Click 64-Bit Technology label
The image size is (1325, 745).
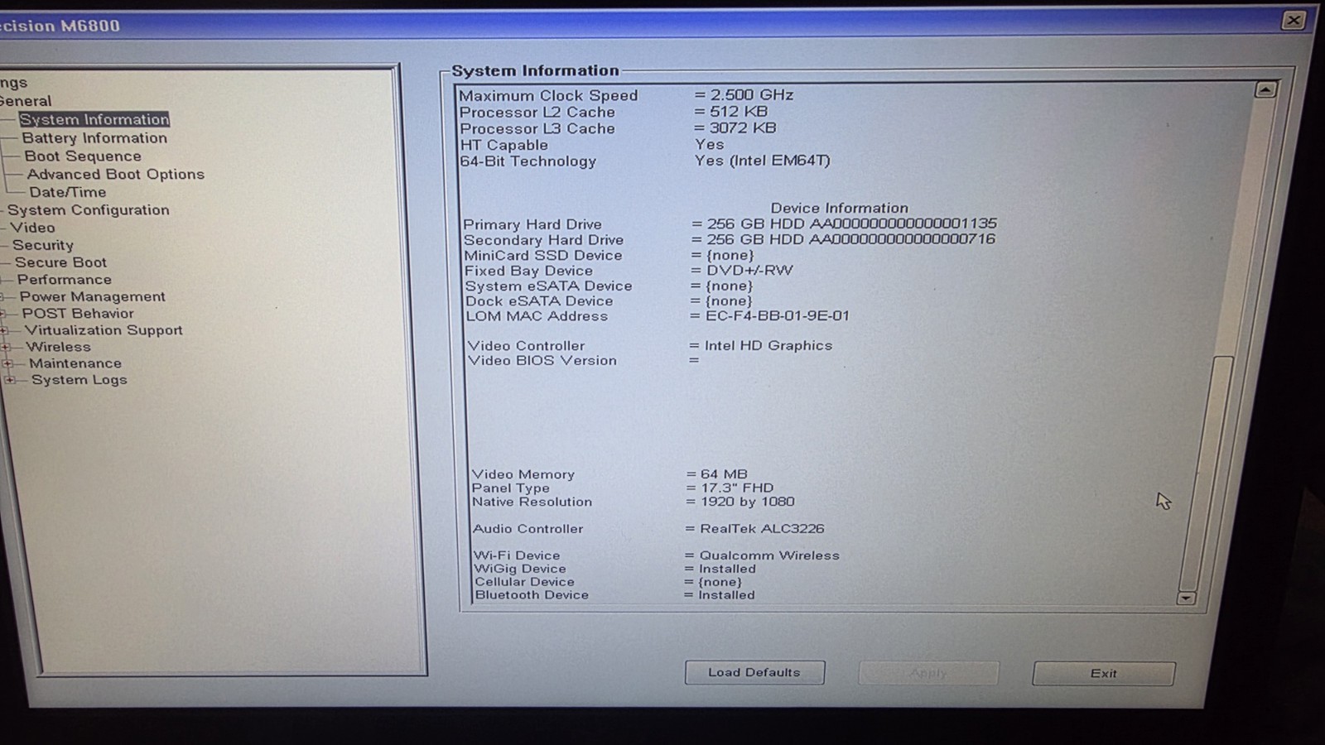coord(528,161)
